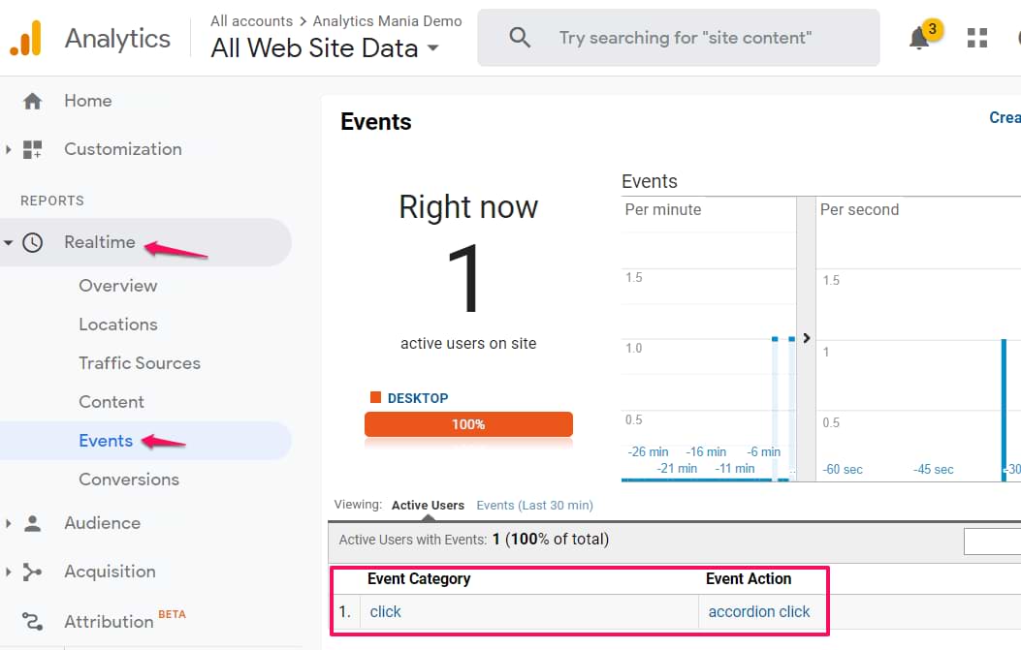Click the search field in the header
The width and height of the screenshot is (1021, 650).
pyautogui.click(x=685, y=38)
